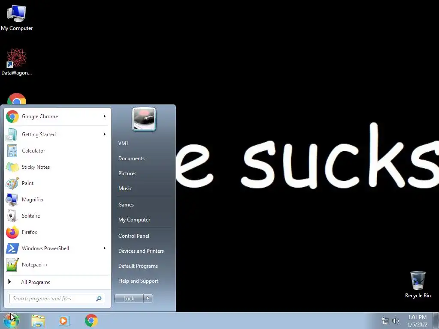Expand All Programs list
The height and width of the screenshot is (329, 439).
[57, 282]
